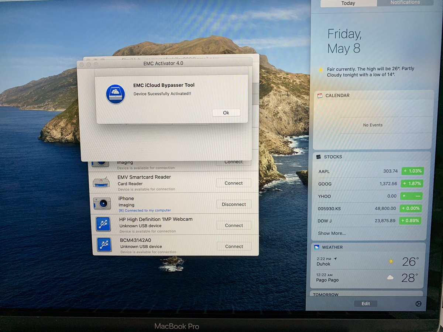Toggle YHOO change badge

tap(411, 196)
